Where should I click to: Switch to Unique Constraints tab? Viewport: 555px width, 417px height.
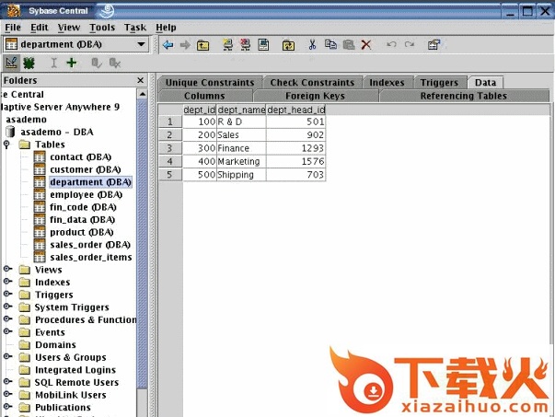pyautogui.click(x=210, y=83)
